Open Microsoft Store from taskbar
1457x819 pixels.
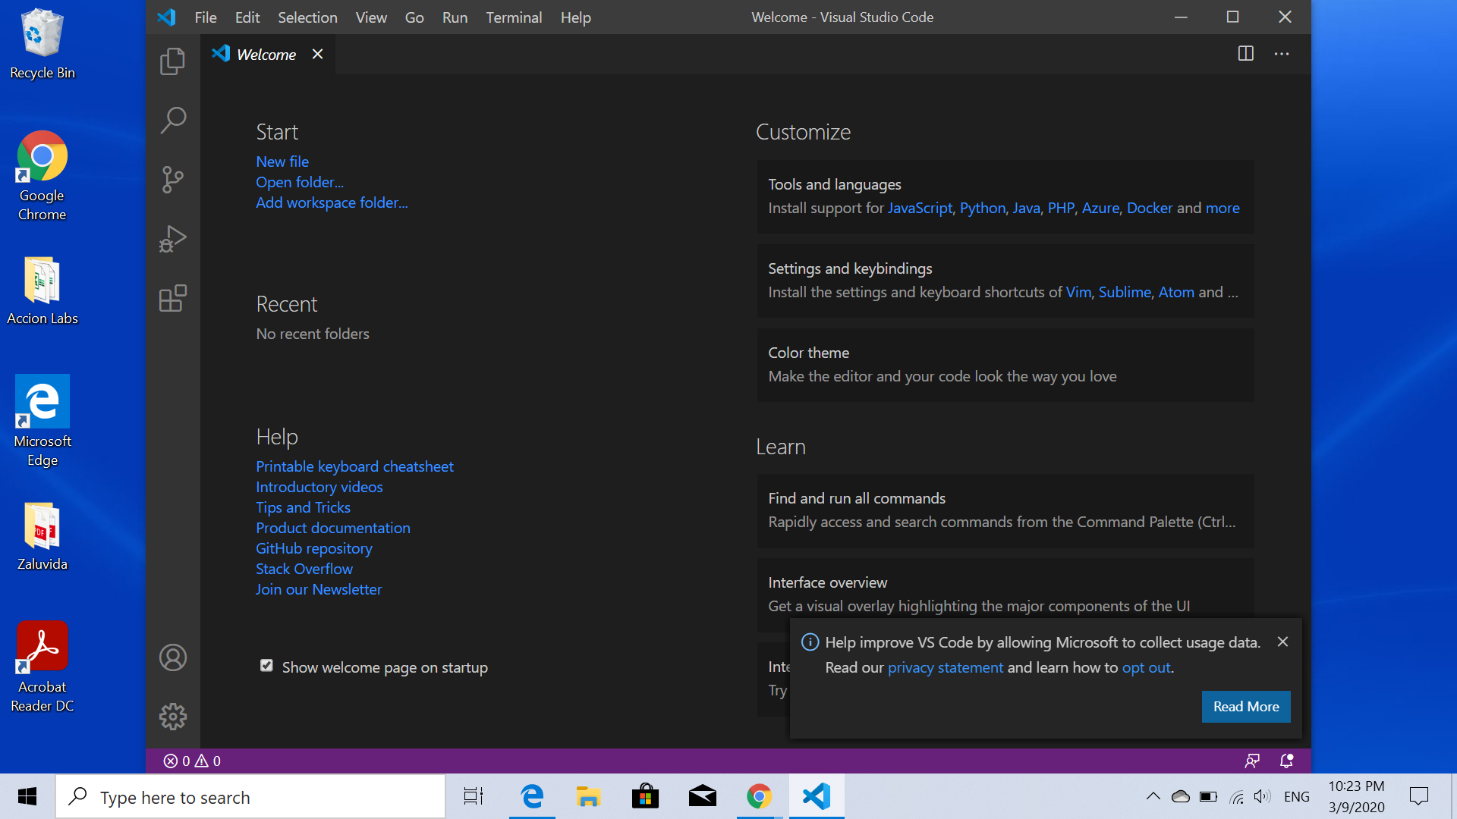click(x=645, y=796)
